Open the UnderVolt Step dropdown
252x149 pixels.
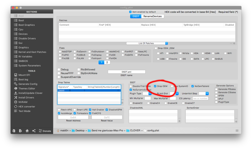(204, 94)
